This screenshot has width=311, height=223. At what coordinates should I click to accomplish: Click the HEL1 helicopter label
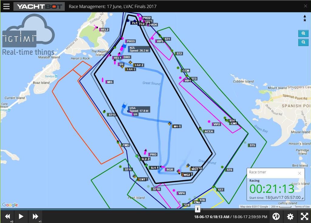(117, 58)
